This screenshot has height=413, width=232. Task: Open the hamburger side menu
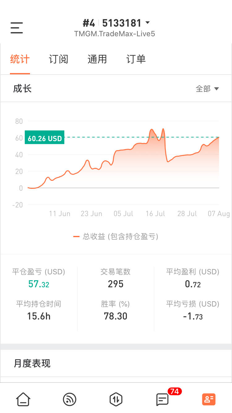click(x=17, y=28)
